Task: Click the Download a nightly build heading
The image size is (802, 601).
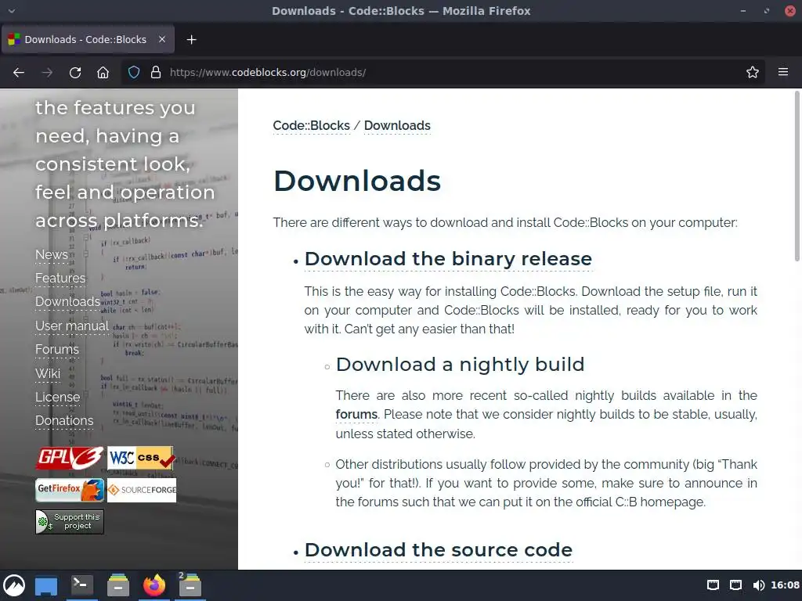Action: (460, 365)
